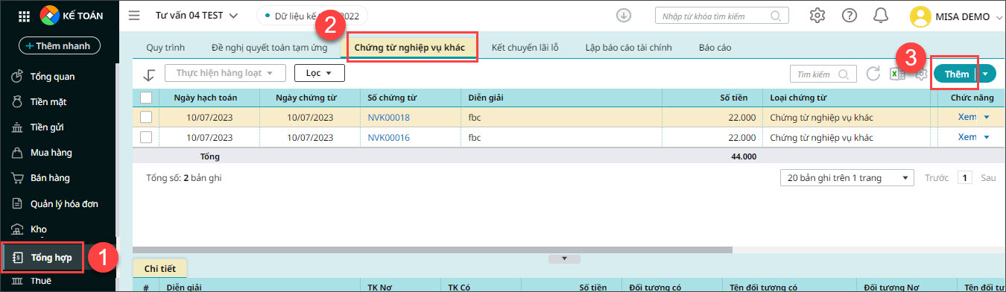Open the app launcher grid icon
This screenshot has width=1006, height=292.
pos(23,16)
